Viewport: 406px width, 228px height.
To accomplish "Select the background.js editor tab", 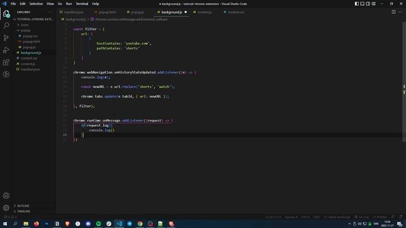I will [172, 12].
